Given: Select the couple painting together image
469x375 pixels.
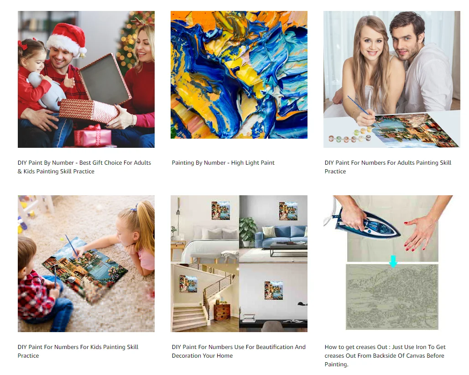Looking at the screenshot, I should (x=391, y=79).
